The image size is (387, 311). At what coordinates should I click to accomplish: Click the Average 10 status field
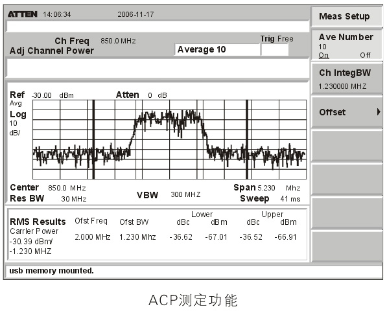click(217, 50)
